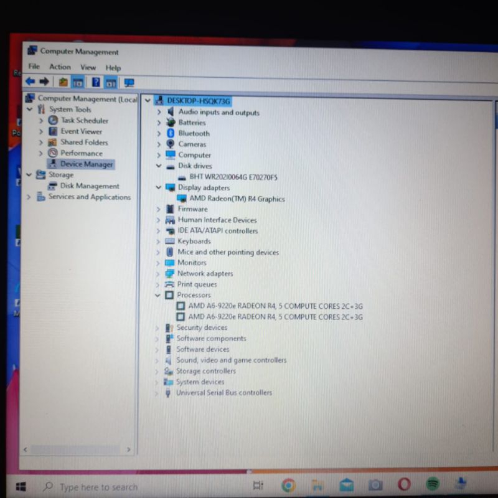Screen dimensions: 498x498
Task: Open Disk Management in the tree
Action: point(90,186)
